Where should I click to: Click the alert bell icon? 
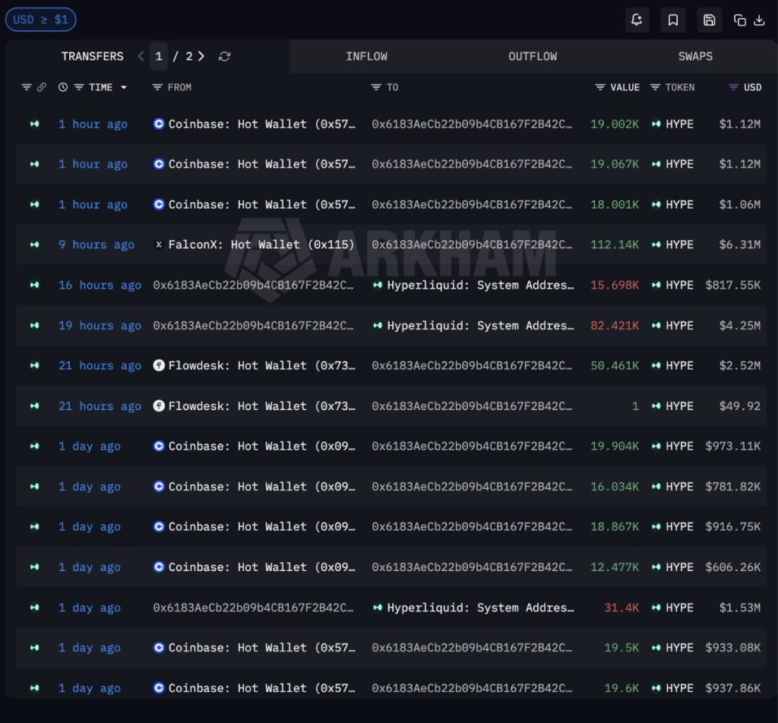[637, 20]
